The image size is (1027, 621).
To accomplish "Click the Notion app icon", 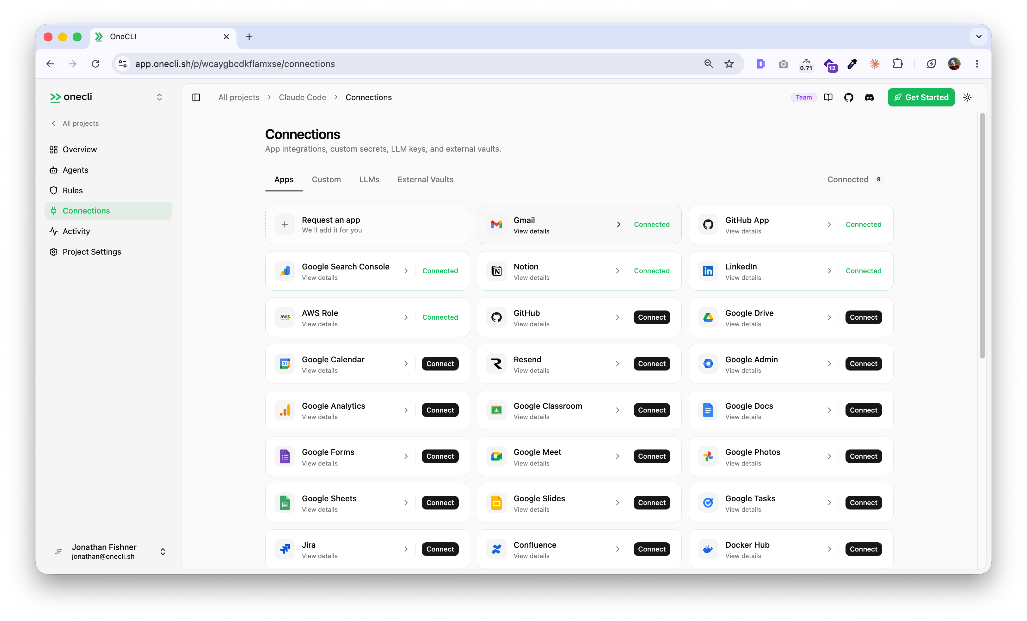I will point(496,271).
